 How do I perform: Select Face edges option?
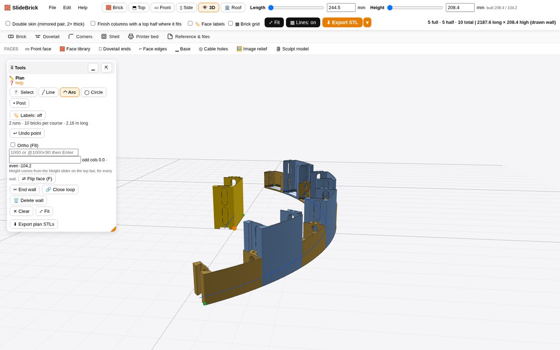point(153,49)
